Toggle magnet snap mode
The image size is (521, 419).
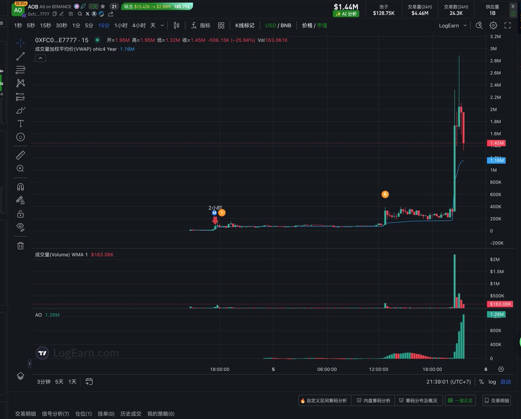(20, 187)
